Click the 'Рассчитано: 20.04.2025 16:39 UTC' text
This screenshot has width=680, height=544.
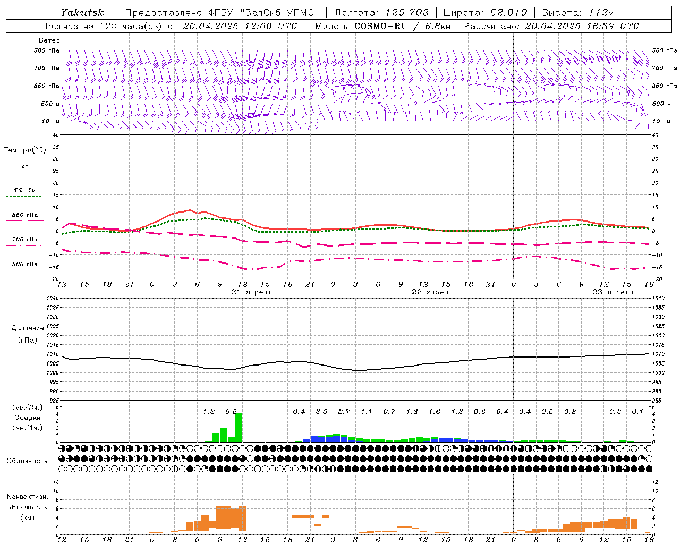(551, 26)
